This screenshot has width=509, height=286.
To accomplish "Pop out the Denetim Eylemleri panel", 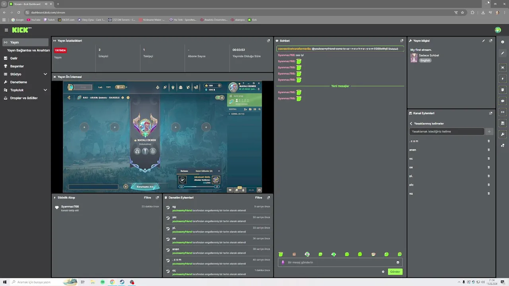I will tap(268, 197).
